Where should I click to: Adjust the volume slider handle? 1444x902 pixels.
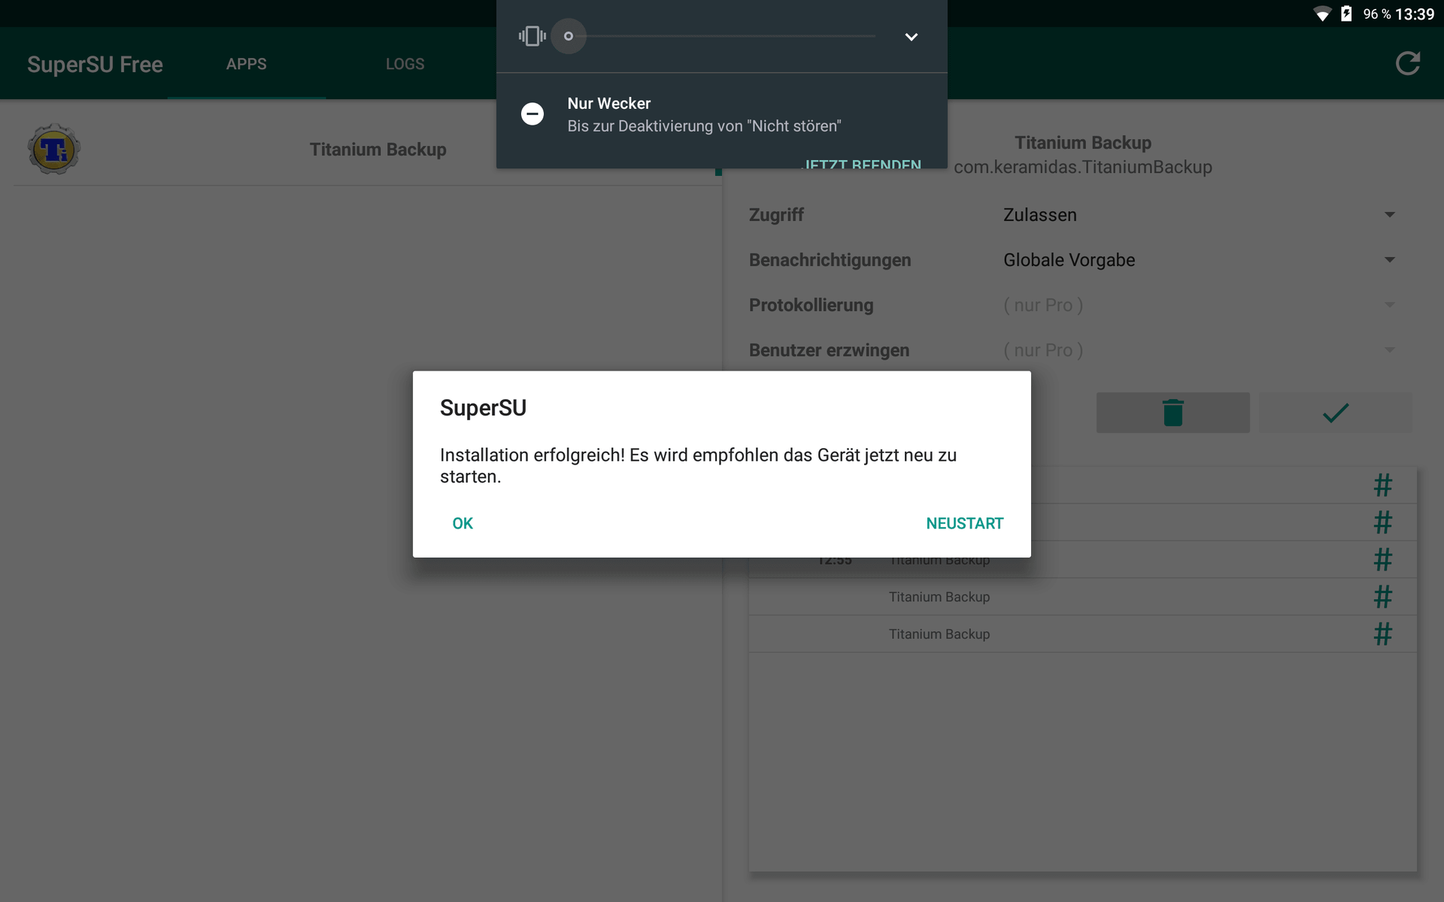coord(569,36)
